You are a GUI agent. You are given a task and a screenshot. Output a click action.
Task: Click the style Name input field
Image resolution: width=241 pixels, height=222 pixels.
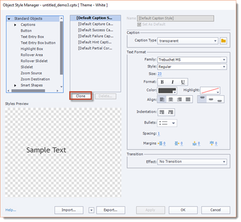[175, 18]
